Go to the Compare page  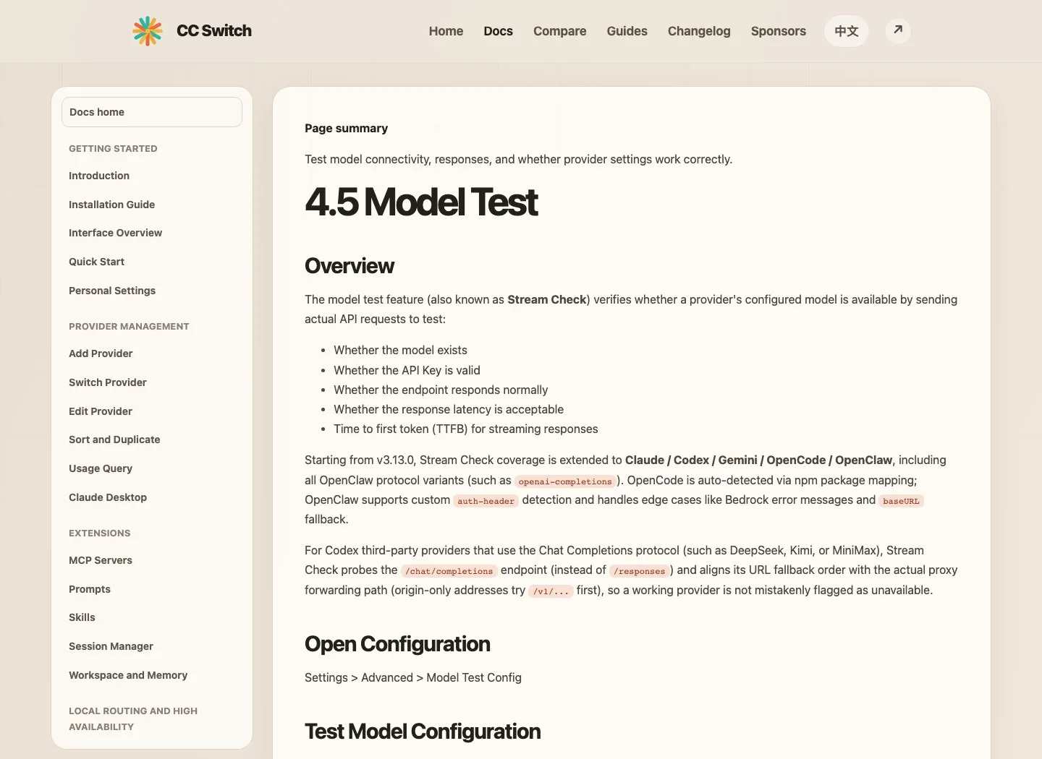click(x=559, y=31)
